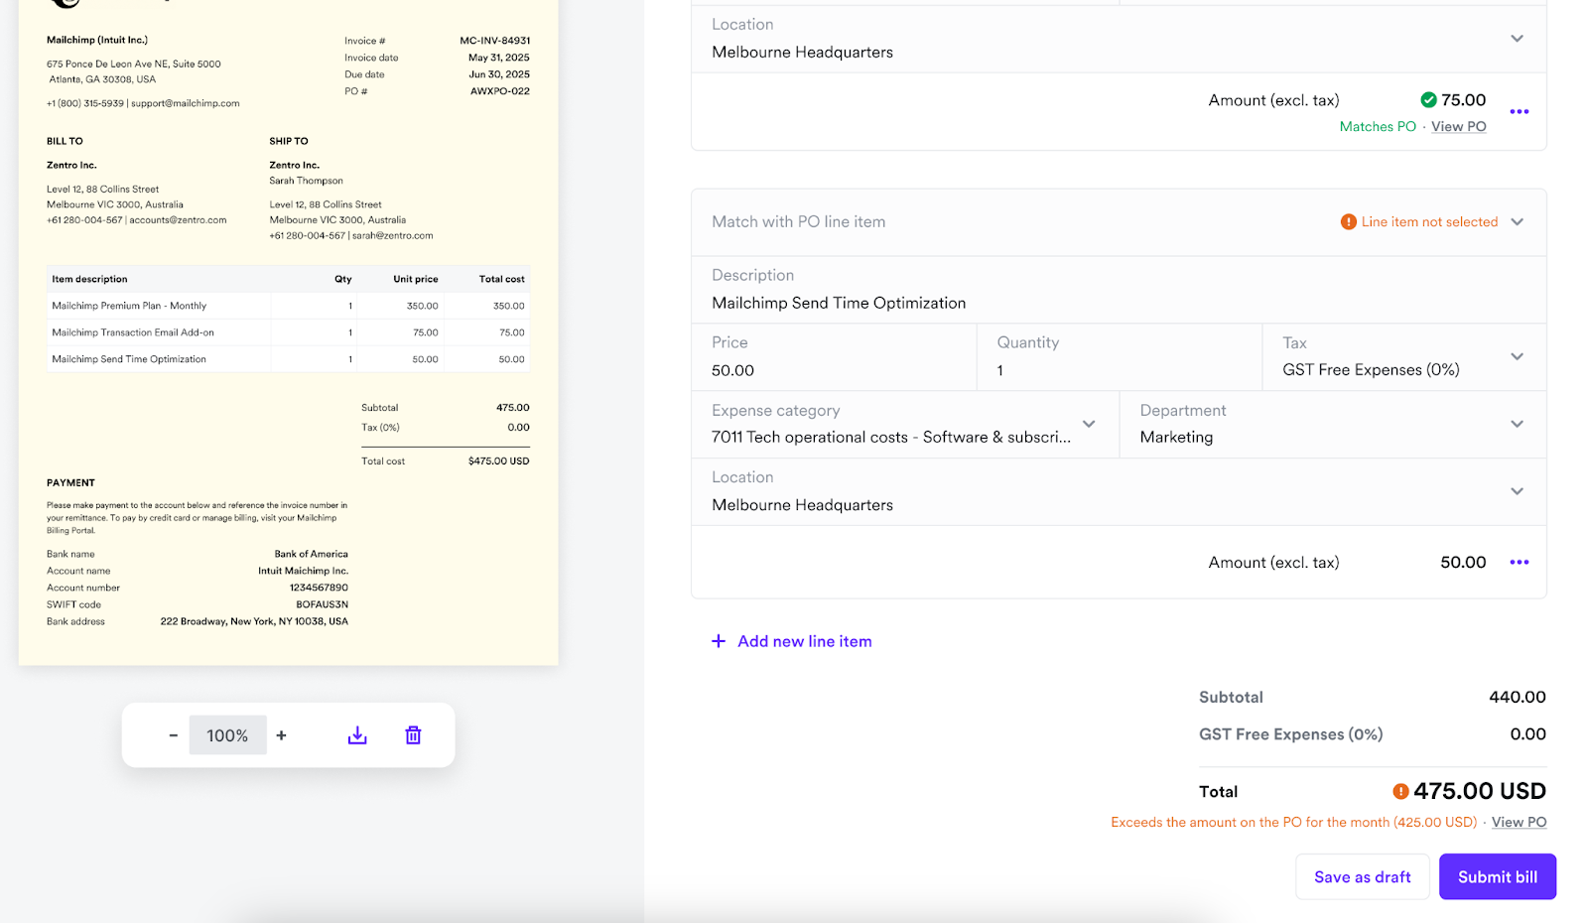
Task: Change the Marketing department dropdown
Action: [x=1517, y=424]
